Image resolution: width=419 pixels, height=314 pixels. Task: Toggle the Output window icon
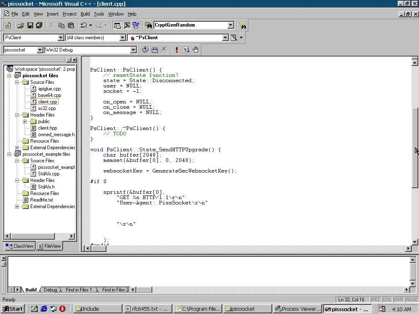coord(127,25)
